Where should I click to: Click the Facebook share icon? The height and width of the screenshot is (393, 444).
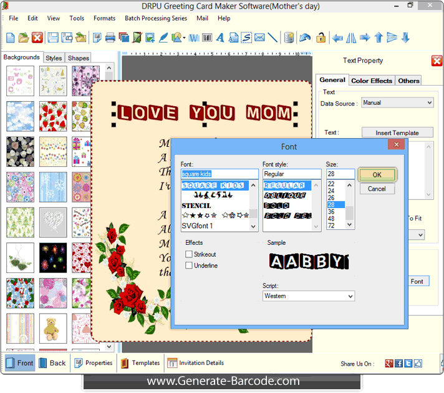398,363
